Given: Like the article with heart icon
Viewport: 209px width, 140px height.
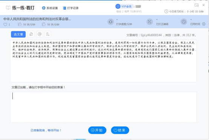Looking at the screenshot, I should coord(5,25).
